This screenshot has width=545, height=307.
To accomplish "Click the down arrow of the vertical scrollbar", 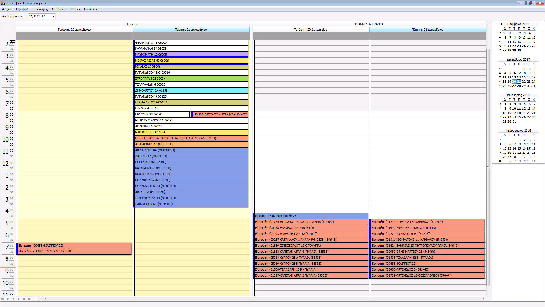I will coord(489,294).
